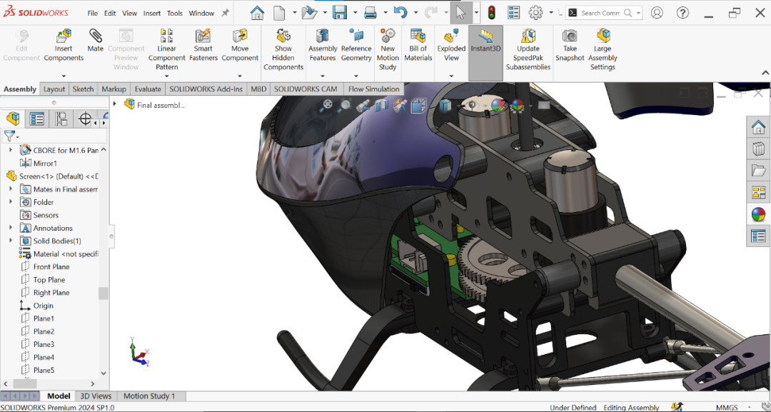Toggle the Instant3D button
The width and height of the screenshot is (771, 412).
[x=485, y=53]
